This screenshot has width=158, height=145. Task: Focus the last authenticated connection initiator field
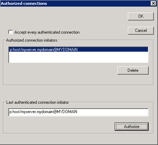78,112
